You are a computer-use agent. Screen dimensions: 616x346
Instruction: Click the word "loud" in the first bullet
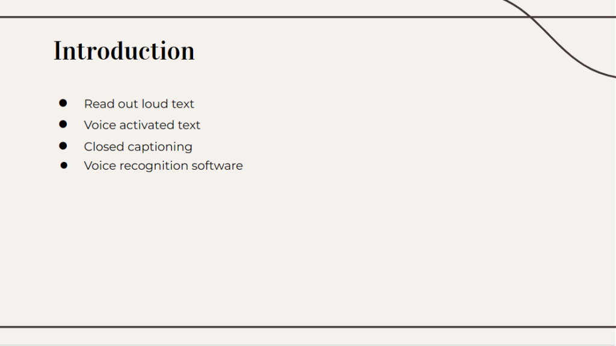pos(155,104)
